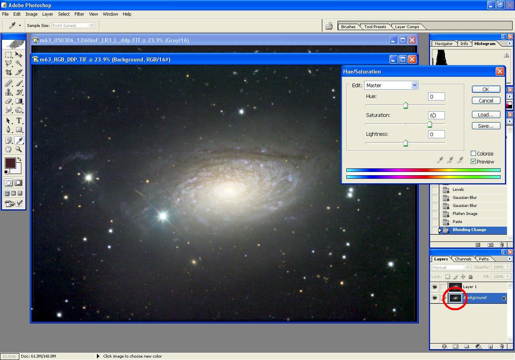Add a layer mask from Layers panel
Screen dimensions: 515x360
[455, 346]
